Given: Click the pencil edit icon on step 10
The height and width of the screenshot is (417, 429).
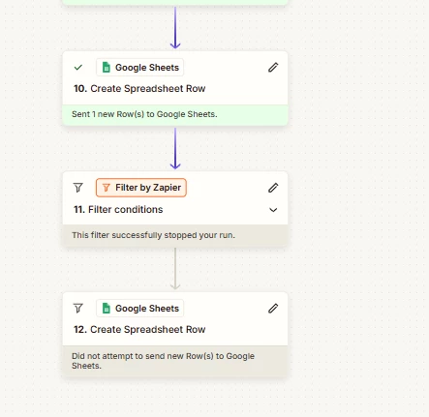Looking at the screenshot, I should (x=273, y=68).
